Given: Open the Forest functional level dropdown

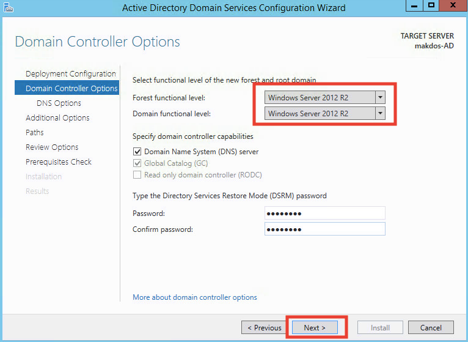Looking at the screenshot, I should click(x=325, y=97).
